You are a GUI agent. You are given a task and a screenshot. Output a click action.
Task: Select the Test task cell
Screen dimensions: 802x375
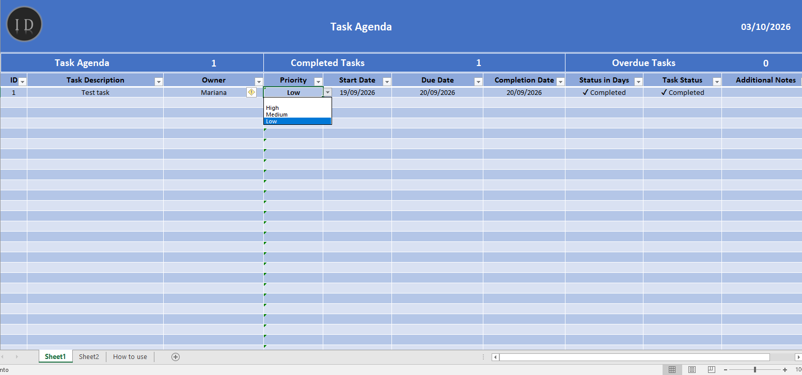click(96, 93)
